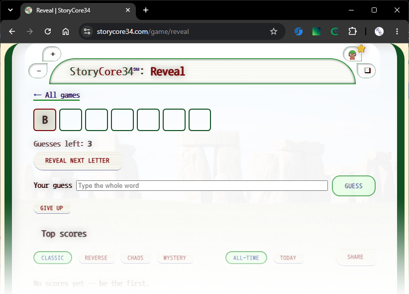Click the minus zoom-out button
This screenshot has width=409, height=294.
click(x=39, y=71)
